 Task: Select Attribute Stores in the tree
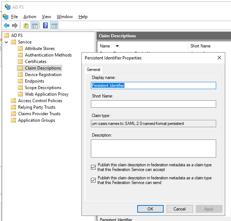pos(40,48)
